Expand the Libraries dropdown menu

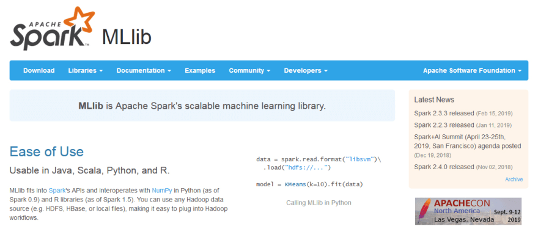pyautogui.click(x=86, y=71)
